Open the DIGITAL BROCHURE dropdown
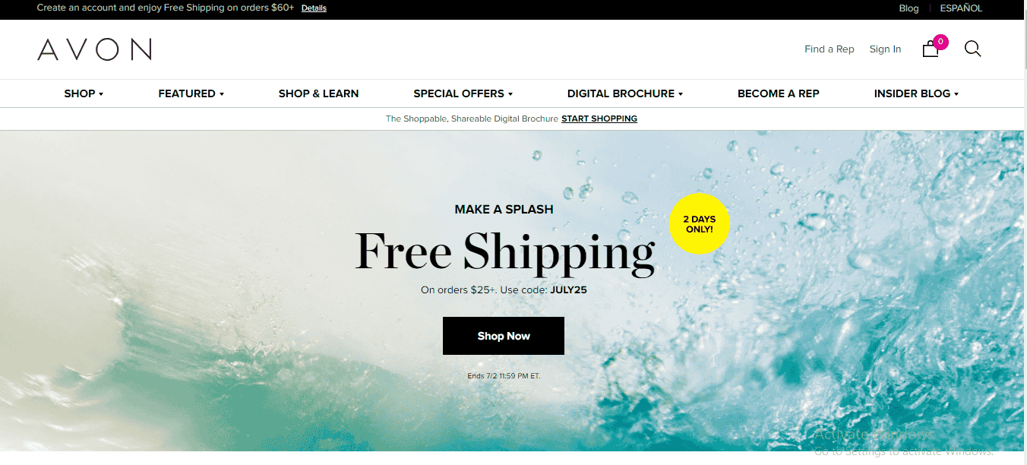Image resolution: width=1027 pixels, height=465 pixels. pos(625,93)
